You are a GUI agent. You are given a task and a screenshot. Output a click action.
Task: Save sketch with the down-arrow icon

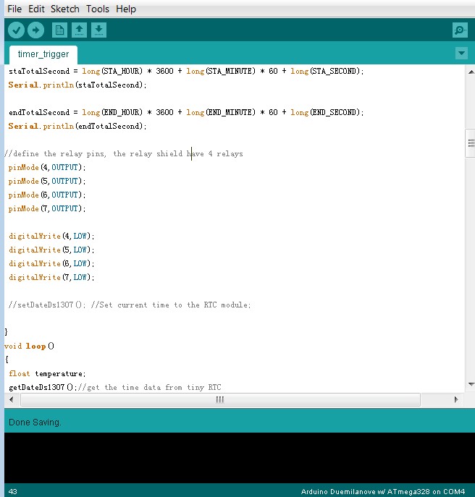[98, 30]
